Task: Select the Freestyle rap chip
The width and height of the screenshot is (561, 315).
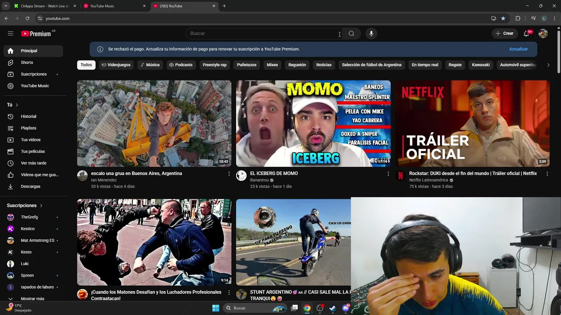Action: (x=215, y=65)
